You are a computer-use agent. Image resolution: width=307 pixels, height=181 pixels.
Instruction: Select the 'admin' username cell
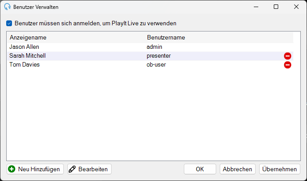(x=154, y=47)
